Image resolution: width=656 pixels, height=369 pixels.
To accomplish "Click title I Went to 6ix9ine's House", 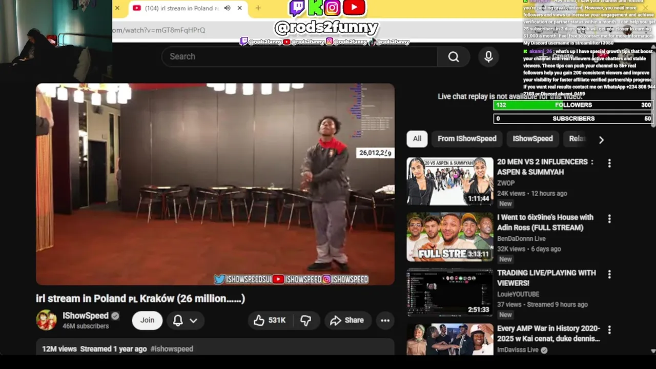I will [x=545, y=222].
